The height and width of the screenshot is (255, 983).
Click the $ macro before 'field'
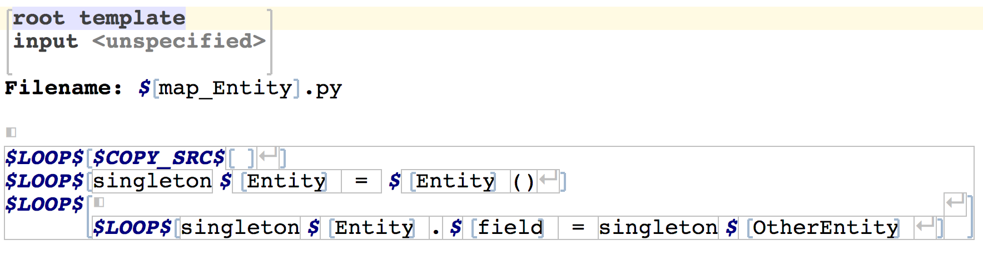coord(456,228)
